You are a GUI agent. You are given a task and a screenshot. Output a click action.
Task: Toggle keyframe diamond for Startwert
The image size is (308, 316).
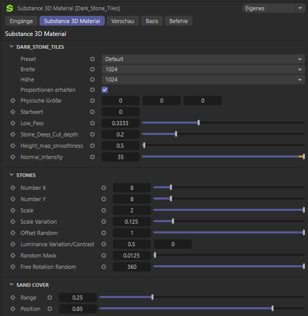(x=13, y=112)
